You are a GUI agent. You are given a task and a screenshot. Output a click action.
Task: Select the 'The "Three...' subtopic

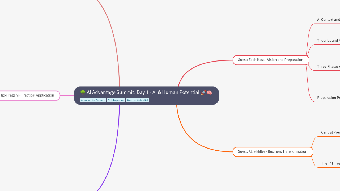click(330, 163)
